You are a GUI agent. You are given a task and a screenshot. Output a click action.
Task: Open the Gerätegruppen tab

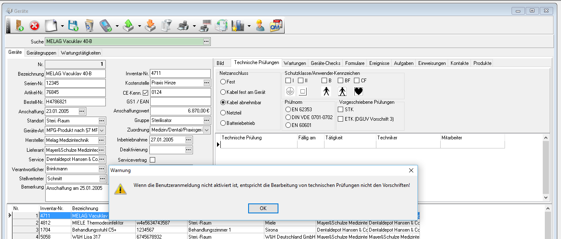tap(41, 53)
